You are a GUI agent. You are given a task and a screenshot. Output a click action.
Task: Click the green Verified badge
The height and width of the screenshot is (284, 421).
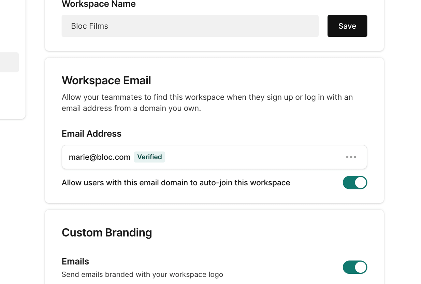(x=149, y=157)
